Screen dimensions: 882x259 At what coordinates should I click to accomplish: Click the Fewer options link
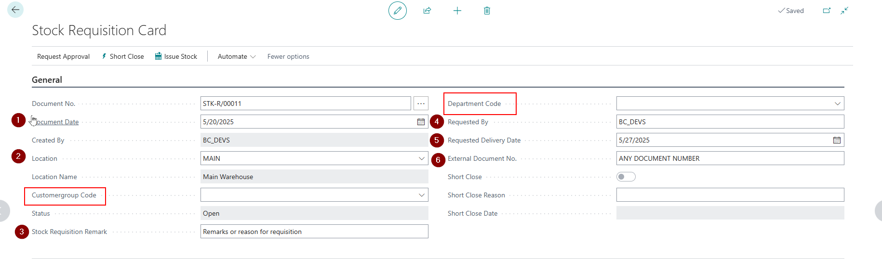pos(288,56)
